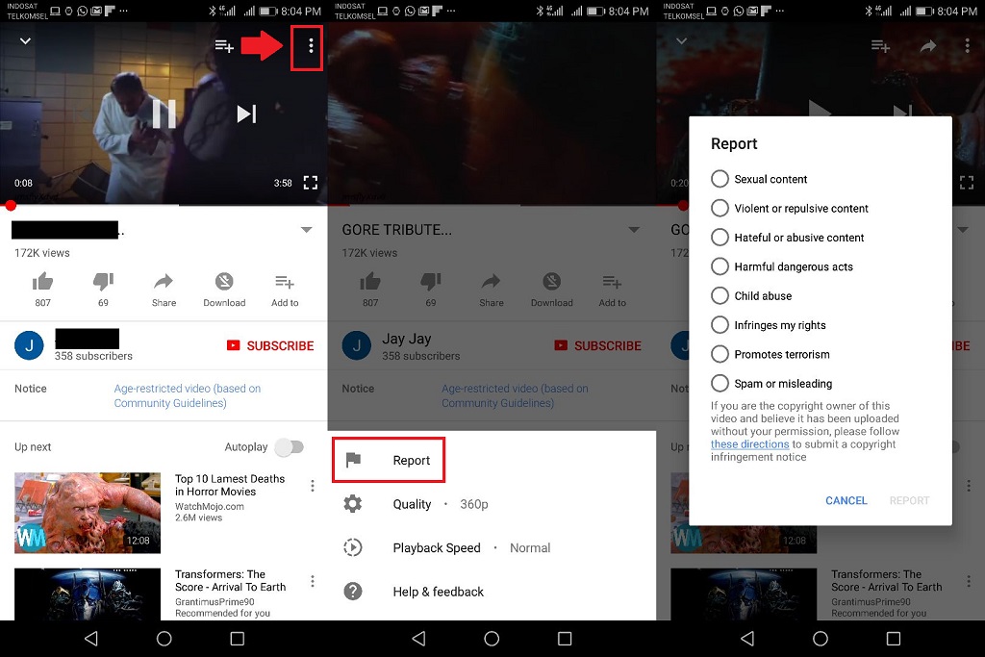This screenshot has width=985, height=657.
Task: Open the Playback Speed menu item
Action: (437, 547)
